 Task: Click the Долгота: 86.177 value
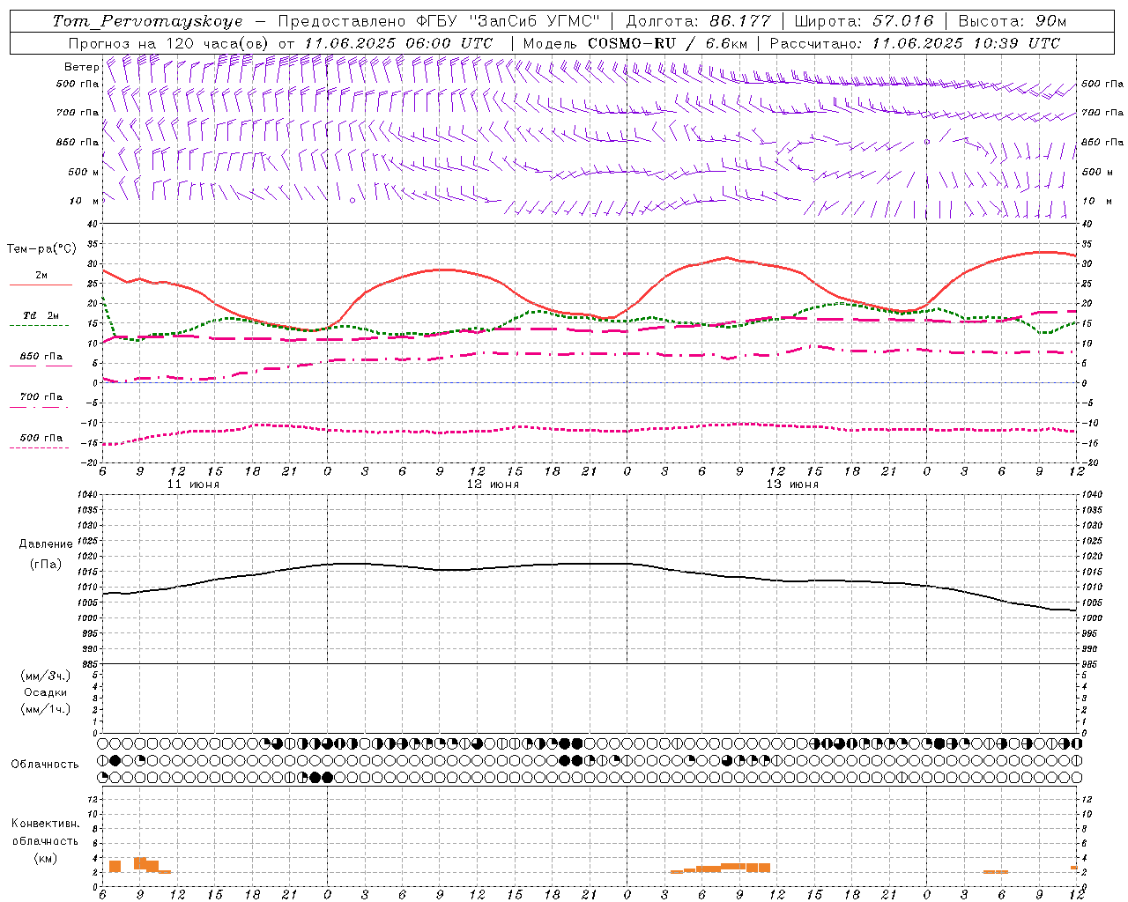tap(699, 21)
